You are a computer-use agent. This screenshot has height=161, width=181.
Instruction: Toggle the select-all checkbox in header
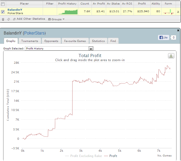[x=3, y=4]
